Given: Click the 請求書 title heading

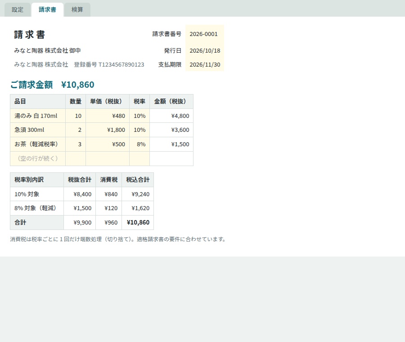Looking at the screenshot, I should coord(30,35).
